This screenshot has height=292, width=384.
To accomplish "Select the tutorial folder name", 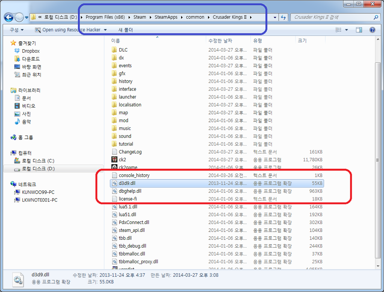I will tap(126, 144).
